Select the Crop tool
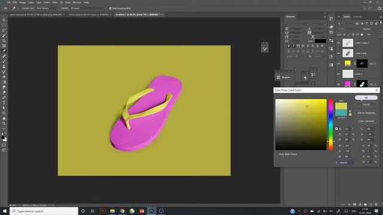Viewport: 383px width, 215px height. coord(4,41)
